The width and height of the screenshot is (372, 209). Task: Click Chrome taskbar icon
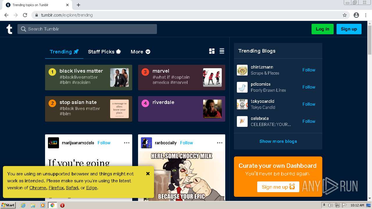(52, 205)
